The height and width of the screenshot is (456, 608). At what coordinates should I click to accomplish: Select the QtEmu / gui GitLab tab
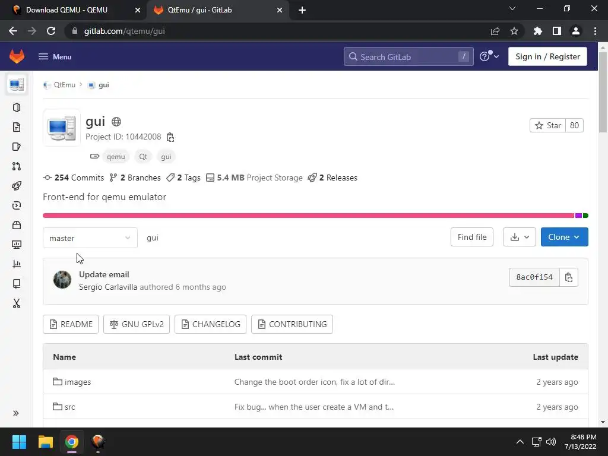tap(217, 10)
